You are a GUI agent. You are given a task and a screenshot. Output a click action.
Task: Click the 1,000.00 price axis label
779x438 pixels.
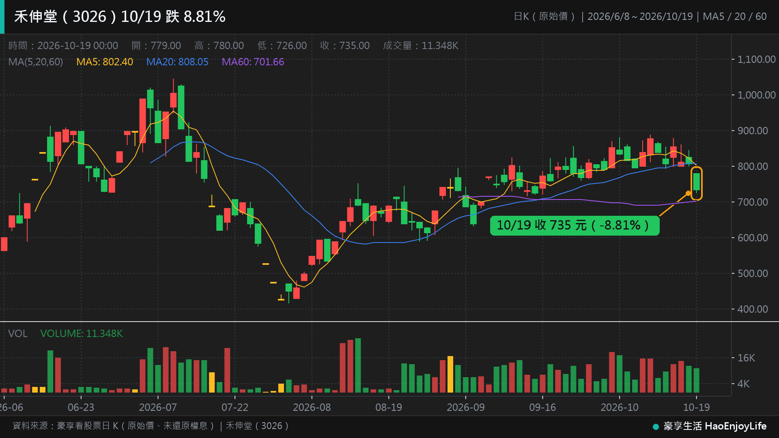coord(756,95)
